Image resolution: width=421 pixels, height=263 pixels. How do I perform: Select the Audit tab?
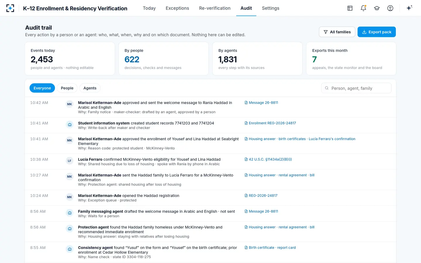pos(246,8)
